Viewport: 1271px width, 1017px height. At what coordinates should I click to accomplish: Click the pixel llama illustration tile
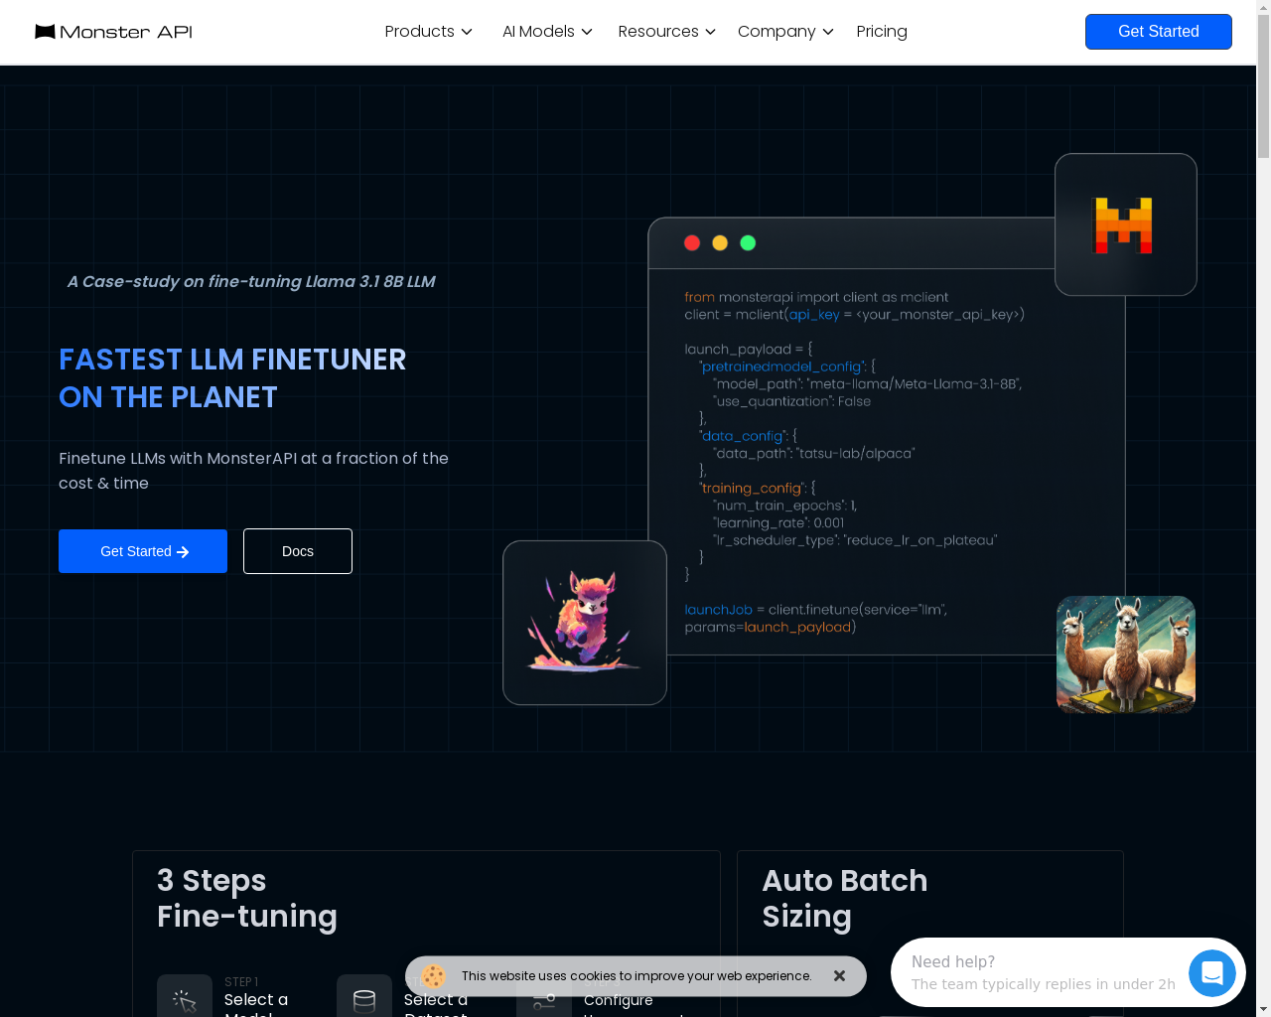point(585,623)
